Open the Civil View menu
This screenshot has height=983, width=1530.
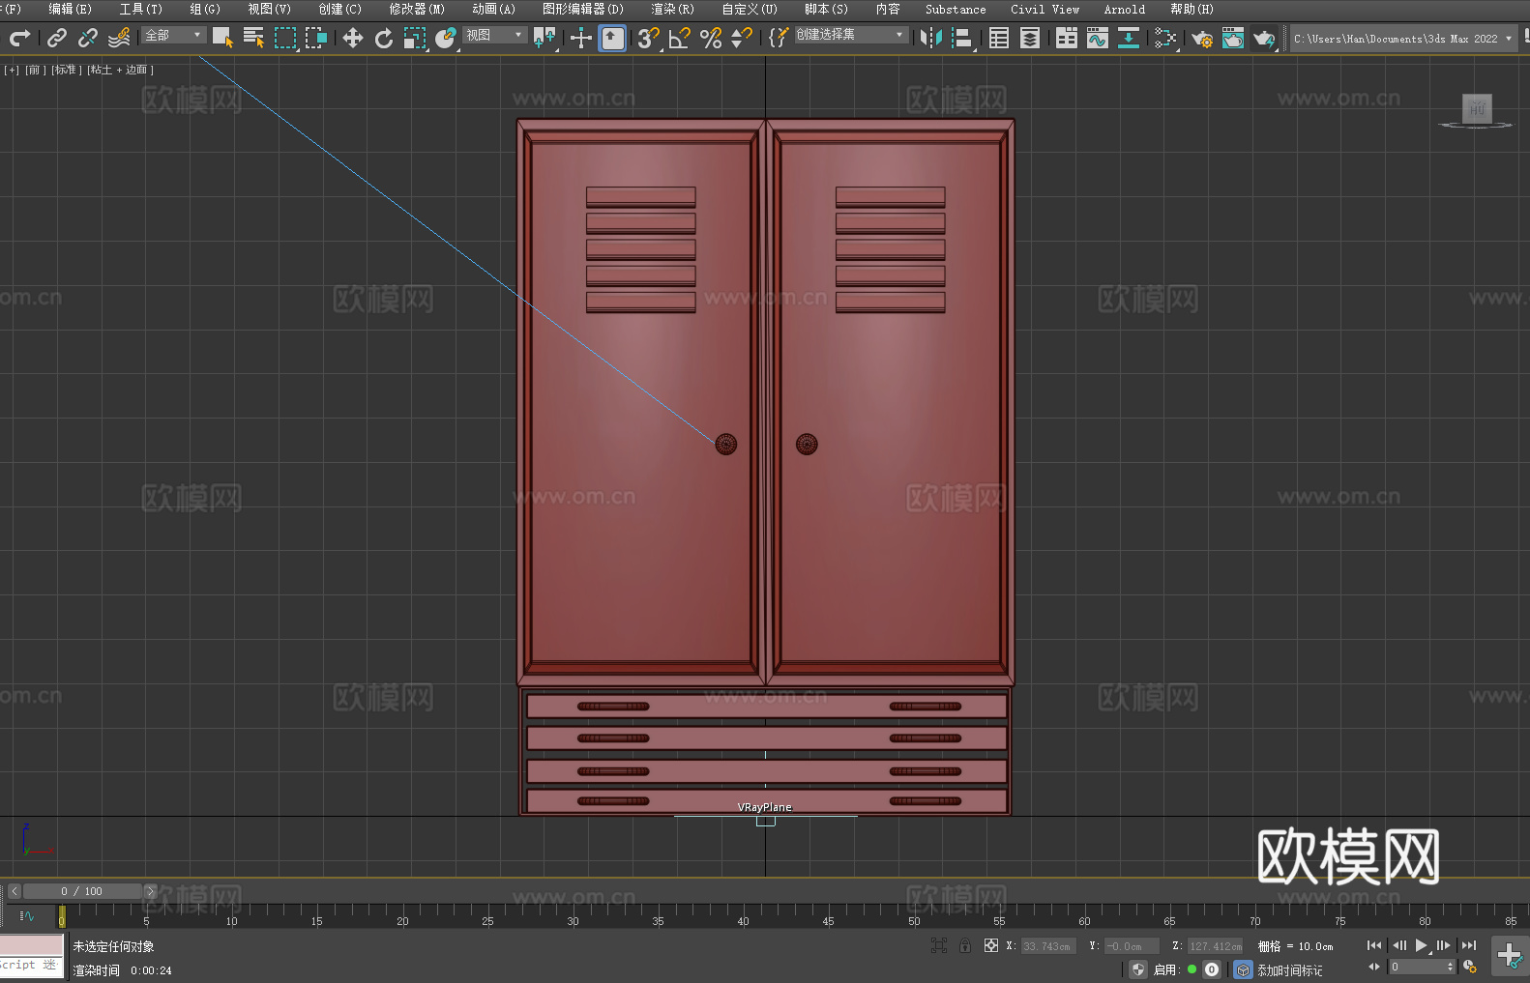click(1045, 9)
